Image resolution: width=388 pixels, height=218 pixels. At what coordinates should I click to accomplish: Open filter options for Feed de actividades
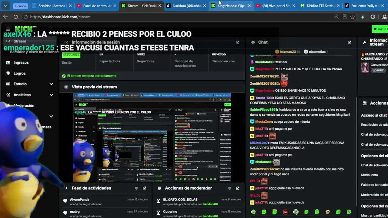(136, 188)
